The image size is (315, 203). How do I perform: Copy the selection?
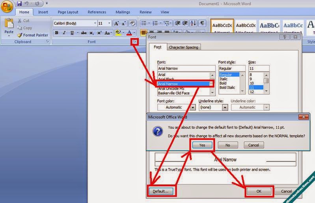[x=25, y=28]
